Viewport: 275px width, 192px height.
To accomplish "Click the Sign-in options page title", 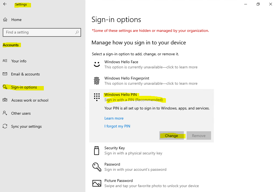I will tap(116, 20).
